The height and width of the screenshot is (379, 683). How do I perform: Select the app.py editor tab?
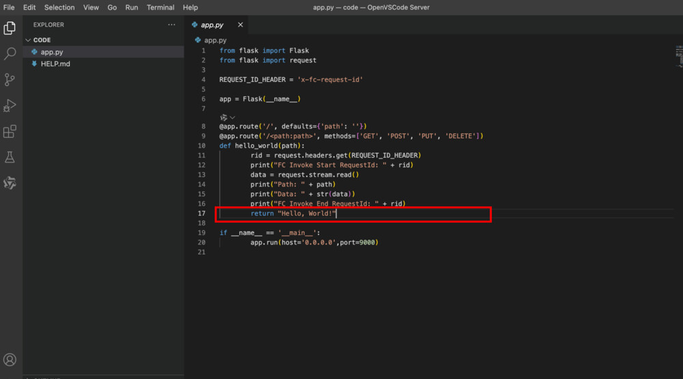(212, 25)
